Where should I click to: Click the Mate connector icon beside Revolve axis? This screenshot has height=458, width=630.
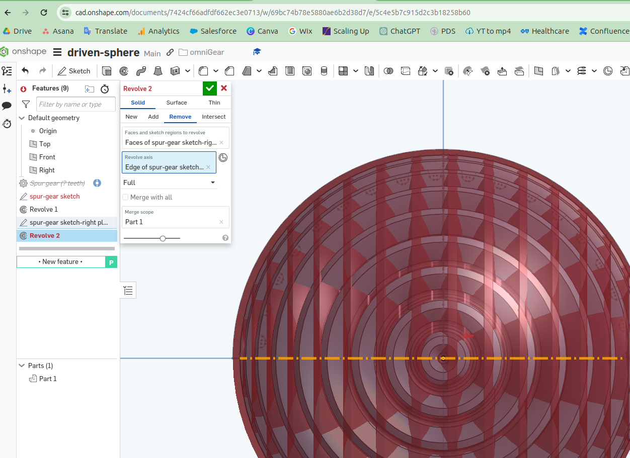(223, 158)
